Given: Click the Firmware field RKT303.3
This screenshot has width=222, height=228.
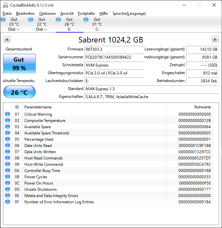Looking at the screenshot, I should (114, 49).
